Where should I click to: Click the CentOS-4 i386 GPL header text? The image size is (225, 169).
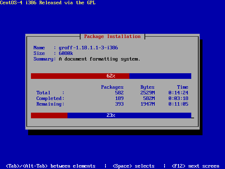tap(48, 2)
